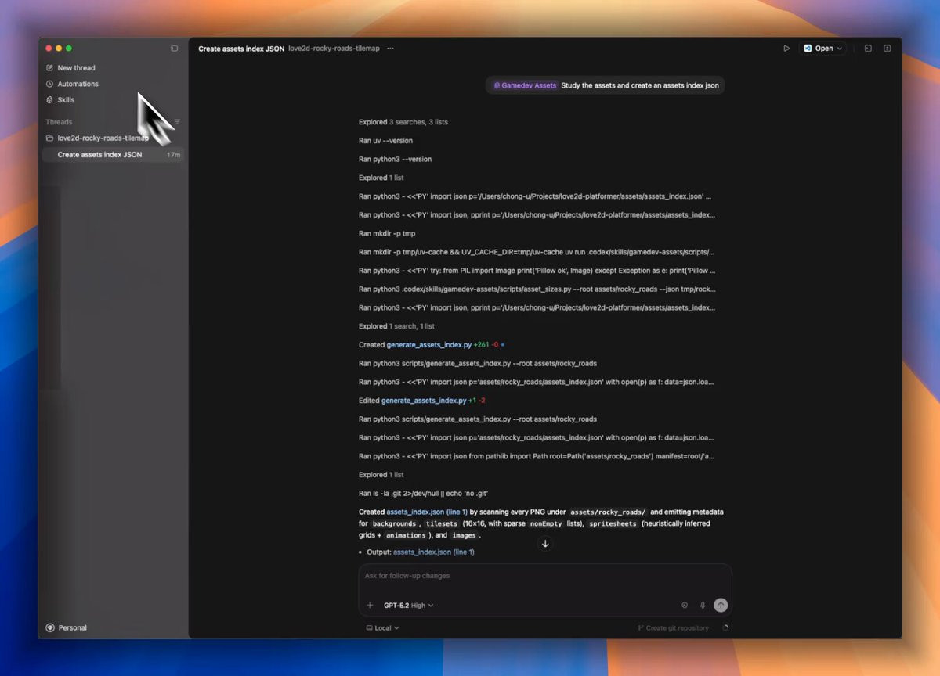This screenshot has height=676, width=940.
Task: Expand the Explored 3 searches, 3 lists row
Action: click(x=403, y=122)
